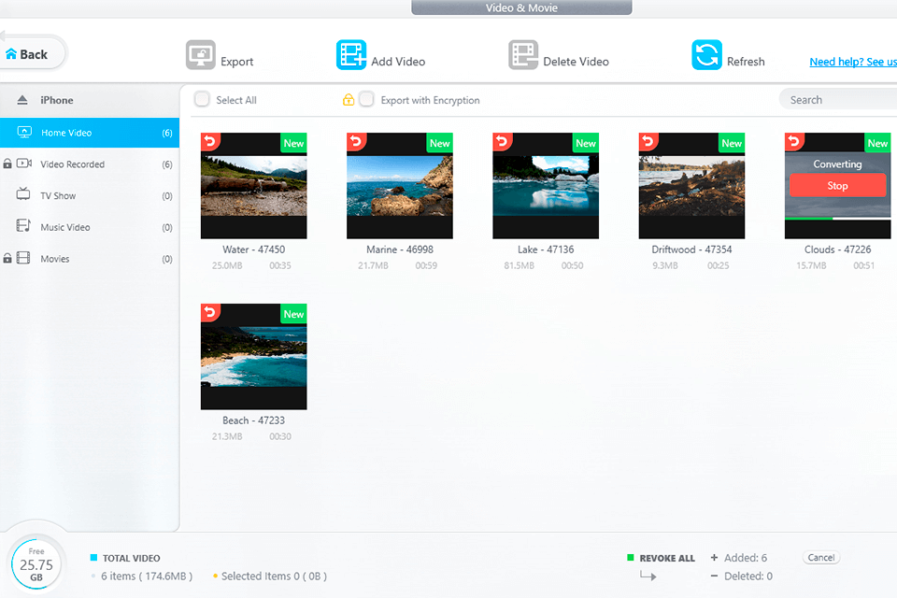Check the Select All checkbox
This screenshot has width=897, height=598.
[x=202, y=100]
